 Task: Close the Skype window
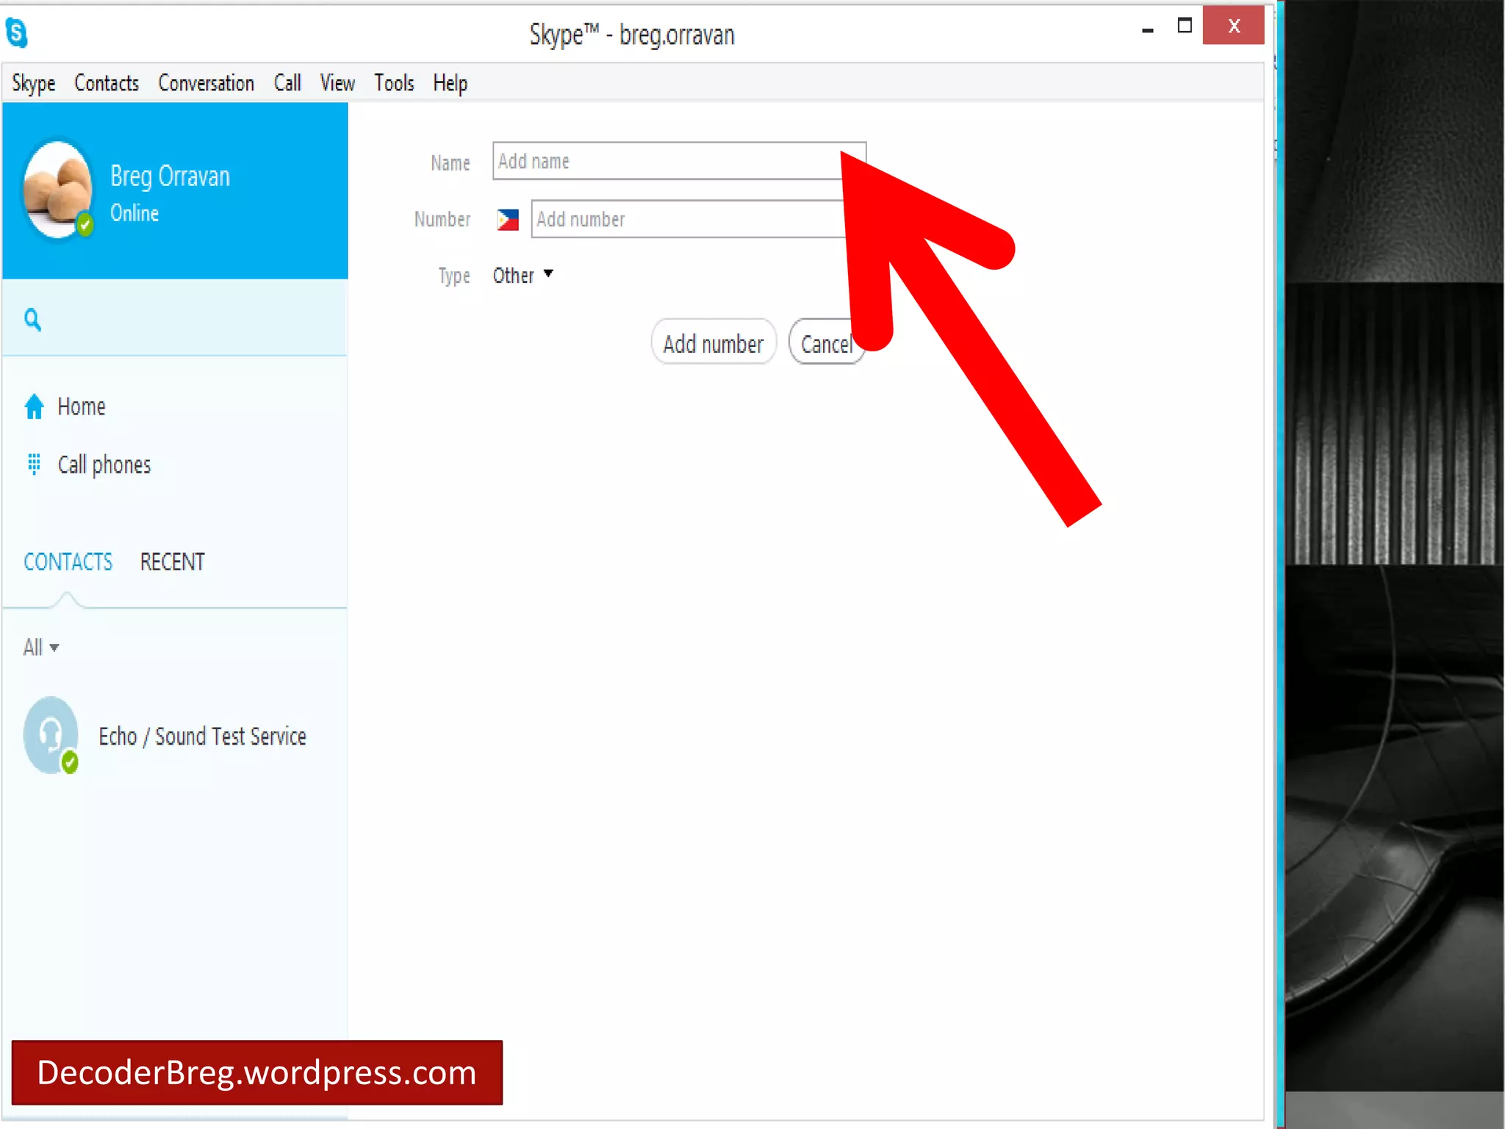[1234, 26]
